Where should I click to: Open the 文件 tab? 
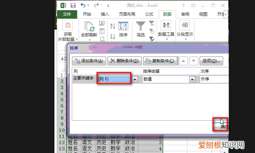click(67, 14)
